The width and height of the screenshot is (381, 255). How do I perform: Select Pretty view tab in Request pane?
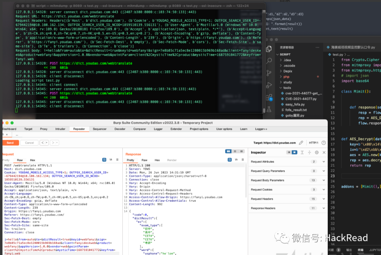(6, 160)
